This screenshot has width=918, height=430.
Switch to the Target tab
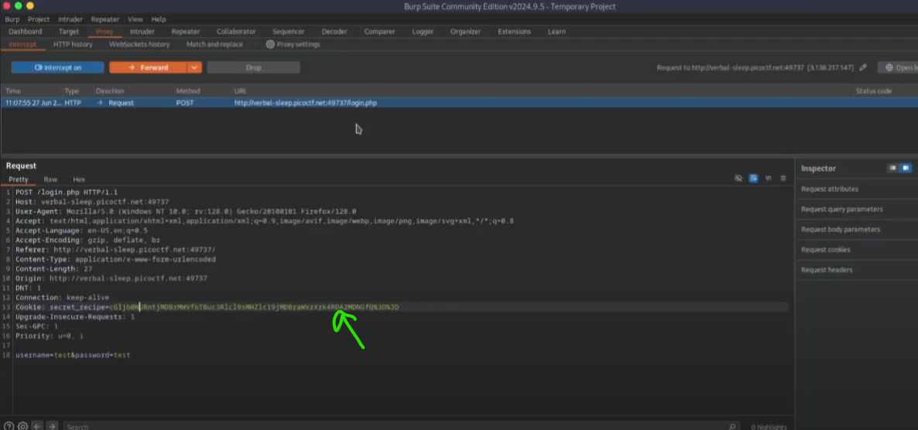(68, 32)
